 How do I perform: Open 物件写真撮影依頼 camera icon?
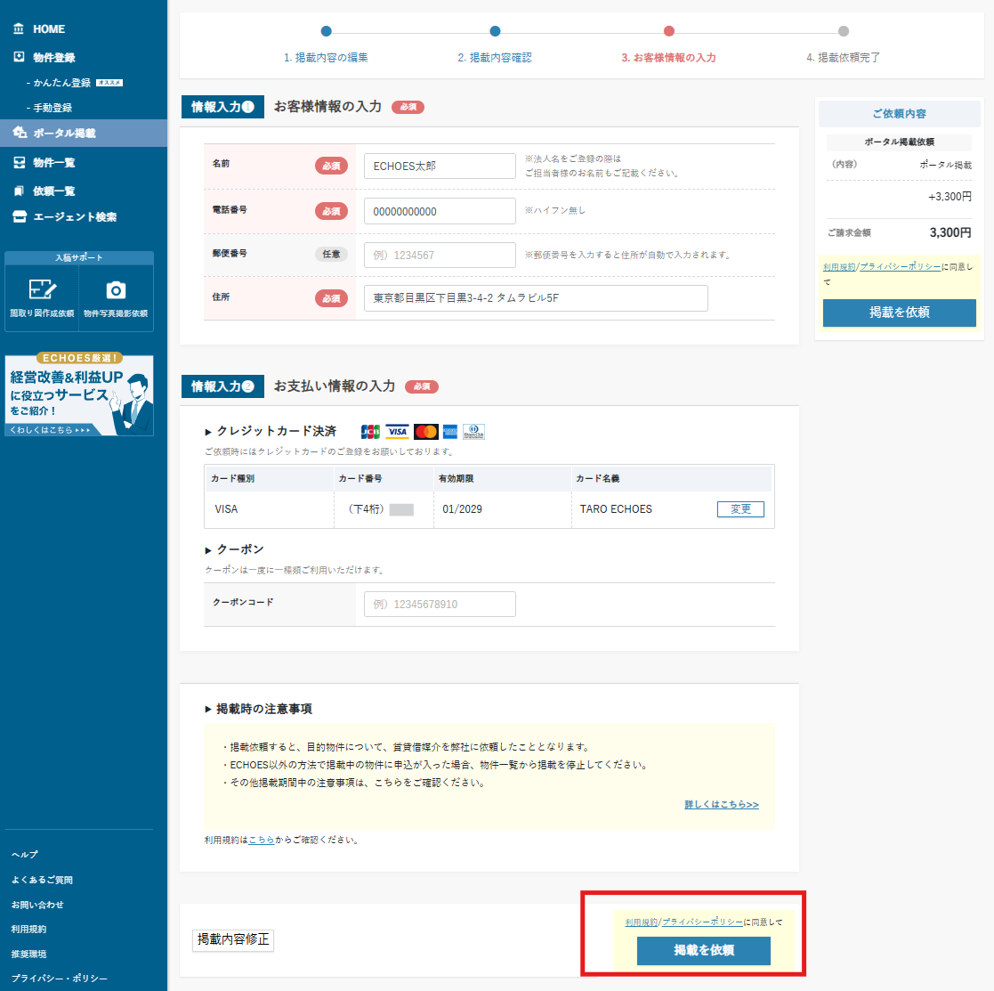[116, 291]
